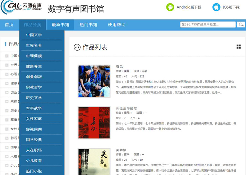Switch to grid view icon
246x175 pixels.
click(x=239, y=47)
